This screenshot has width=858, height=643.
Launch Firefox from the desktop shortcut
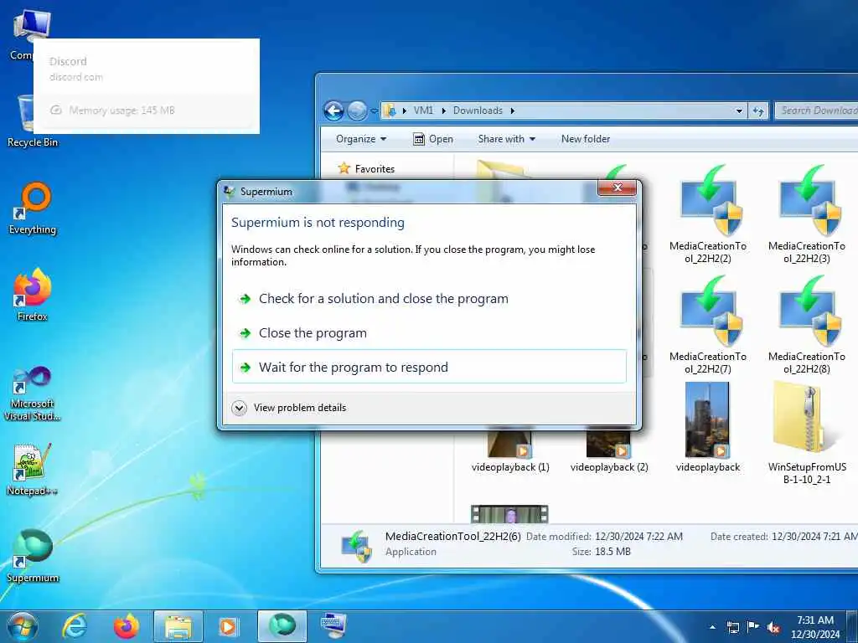pos(33,296)
